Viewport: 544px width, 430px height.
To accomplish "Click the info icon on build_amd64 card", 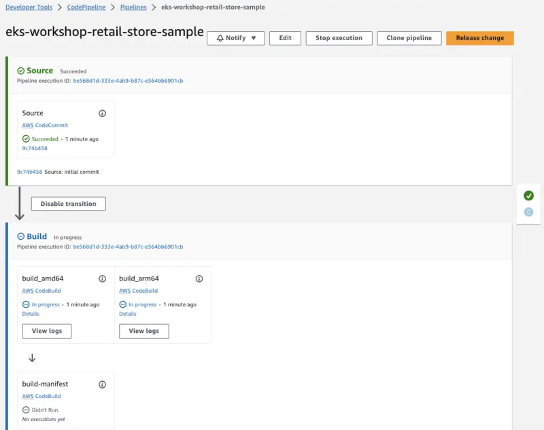I will (x=102, y=279).
